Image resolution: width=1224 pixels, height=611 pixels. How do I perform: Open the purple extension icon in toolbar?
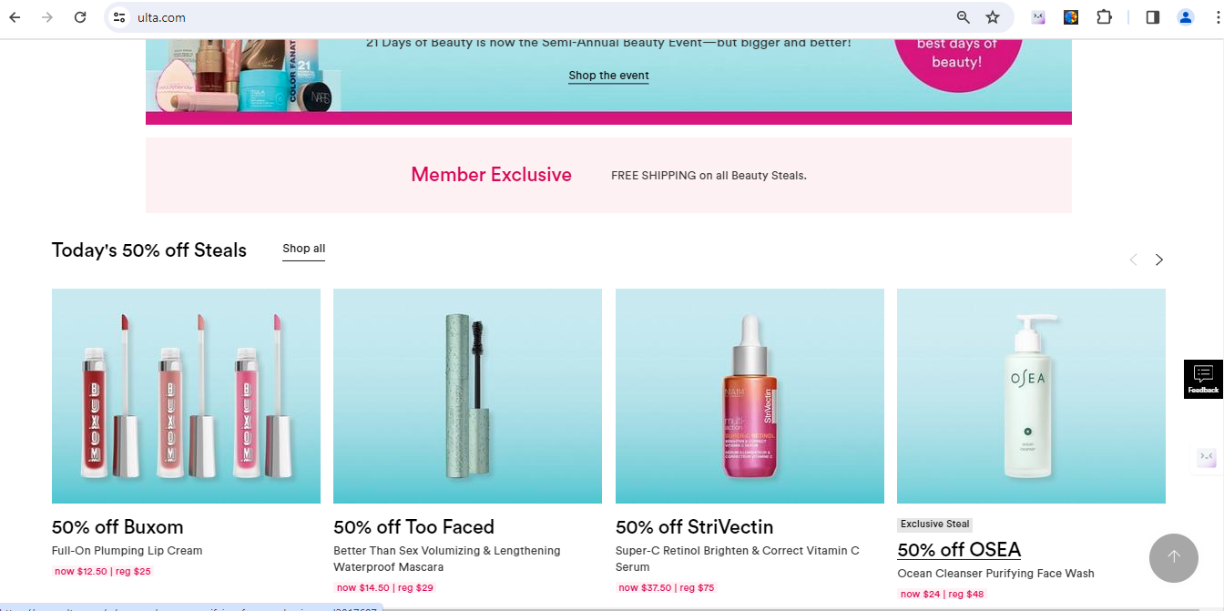tap(1038, 17)
